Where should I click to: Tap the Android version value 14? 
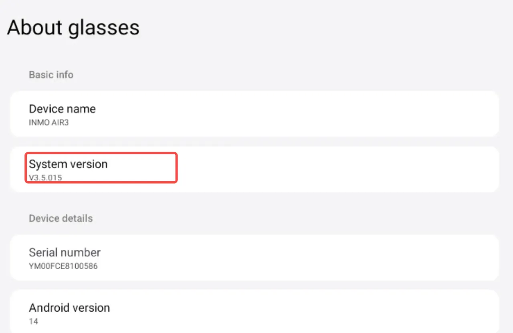pyautogui.click(x=34, y=321)
